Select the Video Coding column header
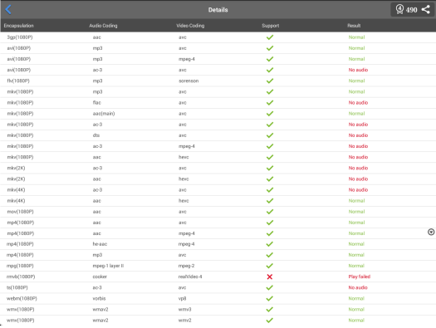The width and height of the screenshot is (436, 328). 190,26
